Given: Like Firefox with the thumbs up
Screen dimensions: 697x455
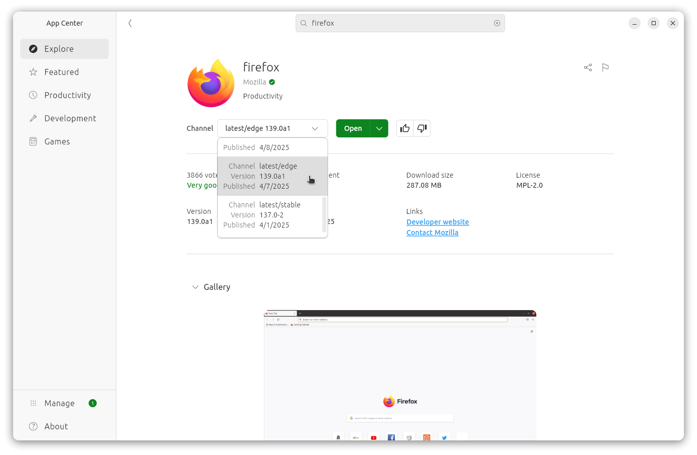Looking at the screenshot, I should coord(404,128).
